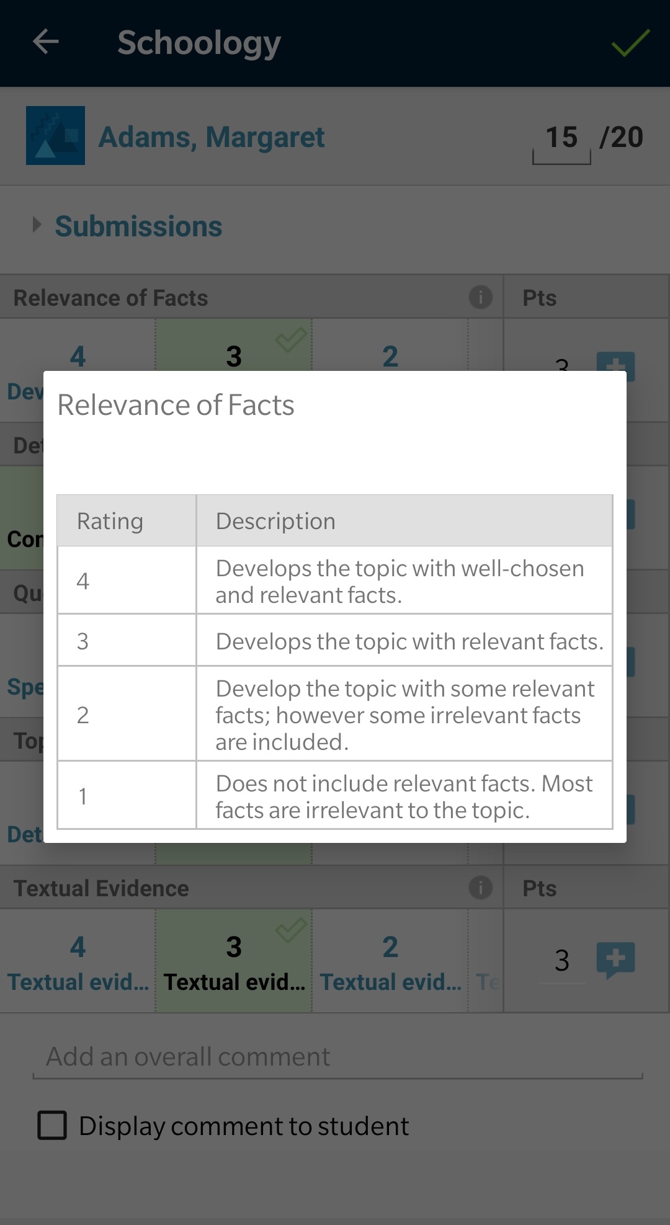Screen dimensions: 670x1225
Task: Click the overall comment text field
Action: pos(337,1057)
